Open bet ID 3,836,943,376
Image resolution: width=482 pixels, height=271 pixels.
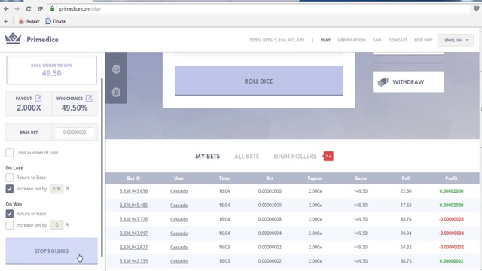click(133, 219)
